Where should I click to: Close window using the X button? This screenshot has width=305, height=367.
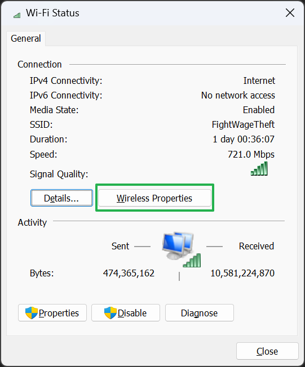click(x=290, y=13)
